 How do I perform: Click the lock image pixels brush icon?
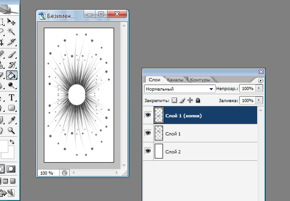pos(182,100)
